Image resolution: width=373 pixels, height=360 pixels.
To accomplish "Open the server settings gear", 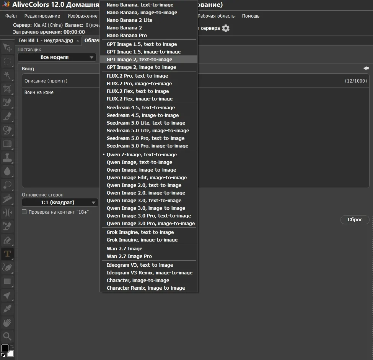I will 226,28.
